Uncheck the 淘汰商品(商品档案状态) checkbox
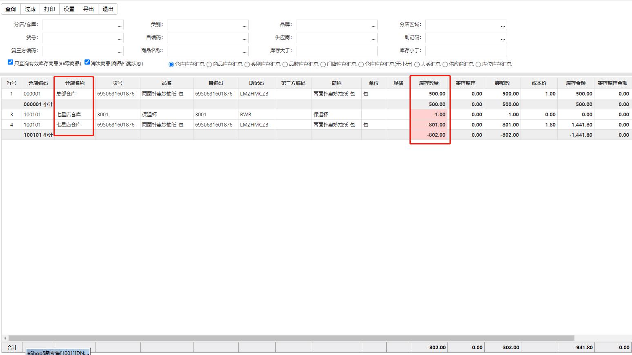The height and width of the screenshot is (355, 632). [x=87, y=62]
